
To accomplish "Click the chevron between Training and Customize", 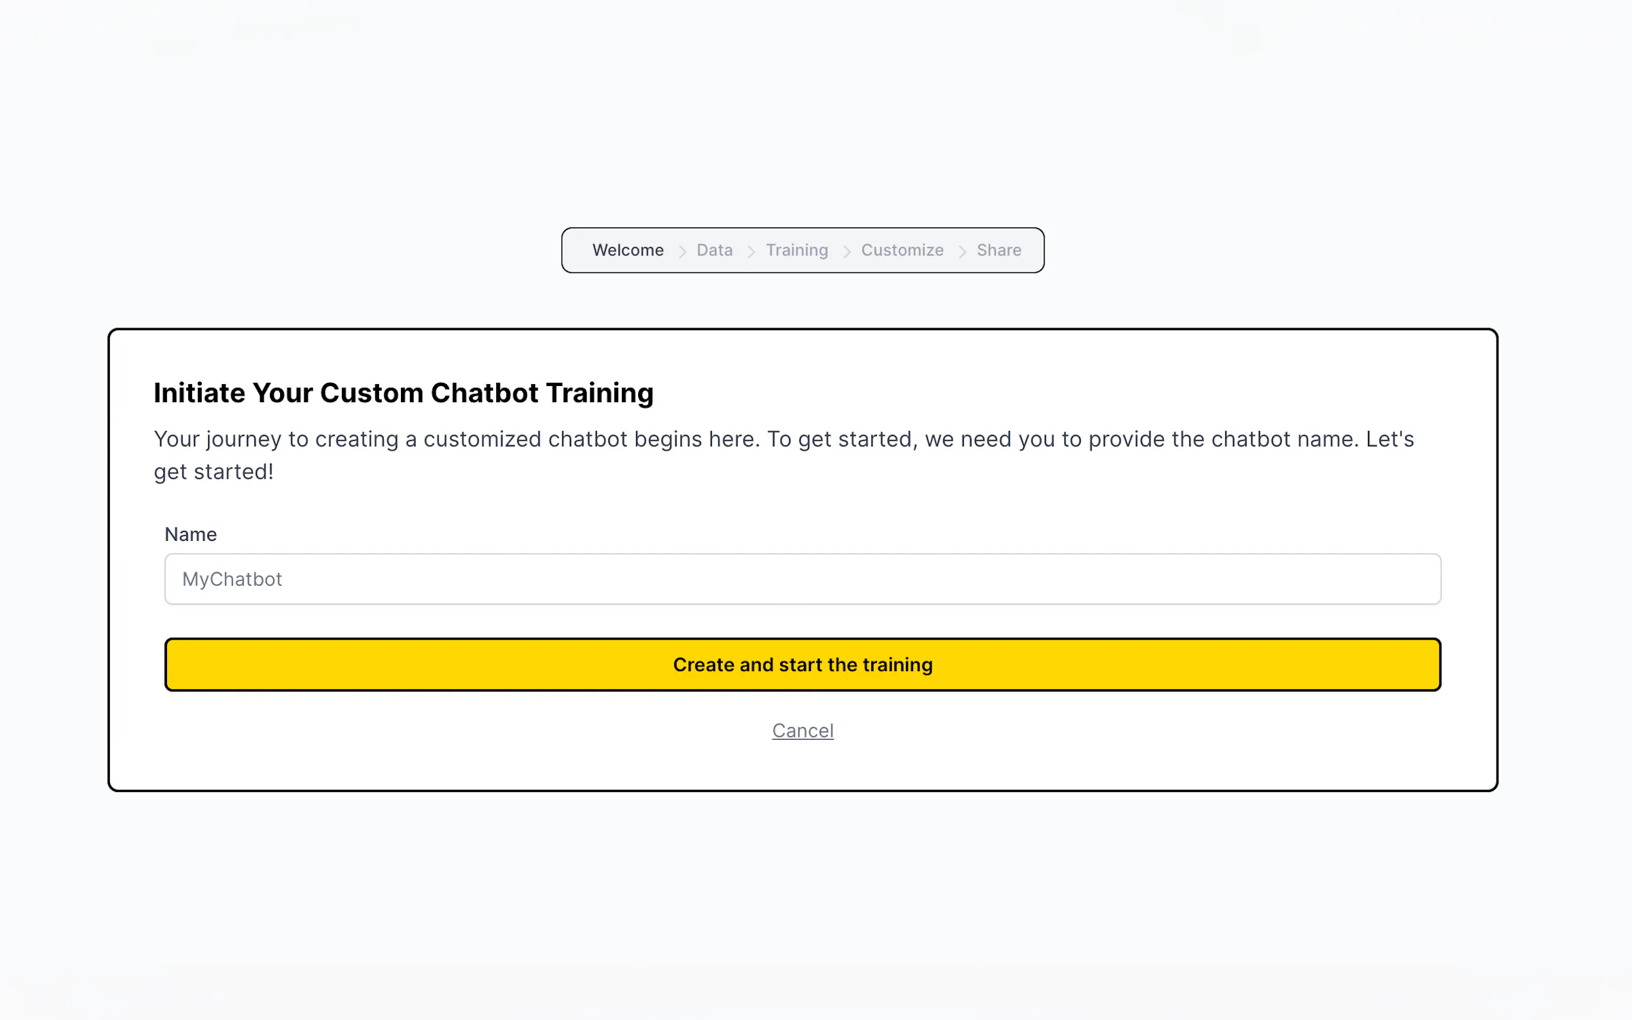I will [846, 251].
